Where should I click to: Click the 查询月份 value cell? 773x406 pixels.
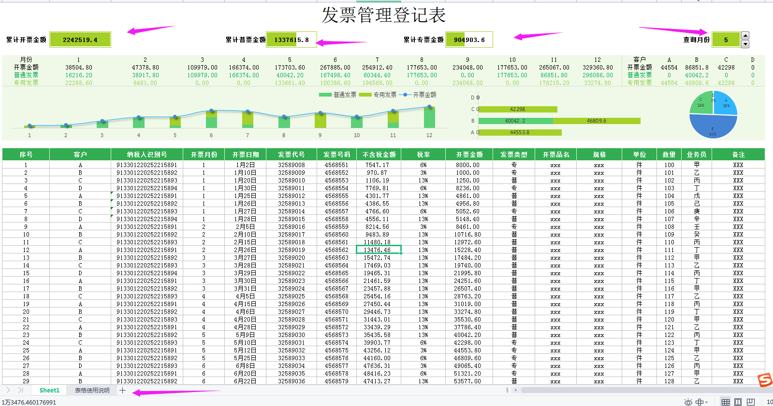click(x=726, y=40)
